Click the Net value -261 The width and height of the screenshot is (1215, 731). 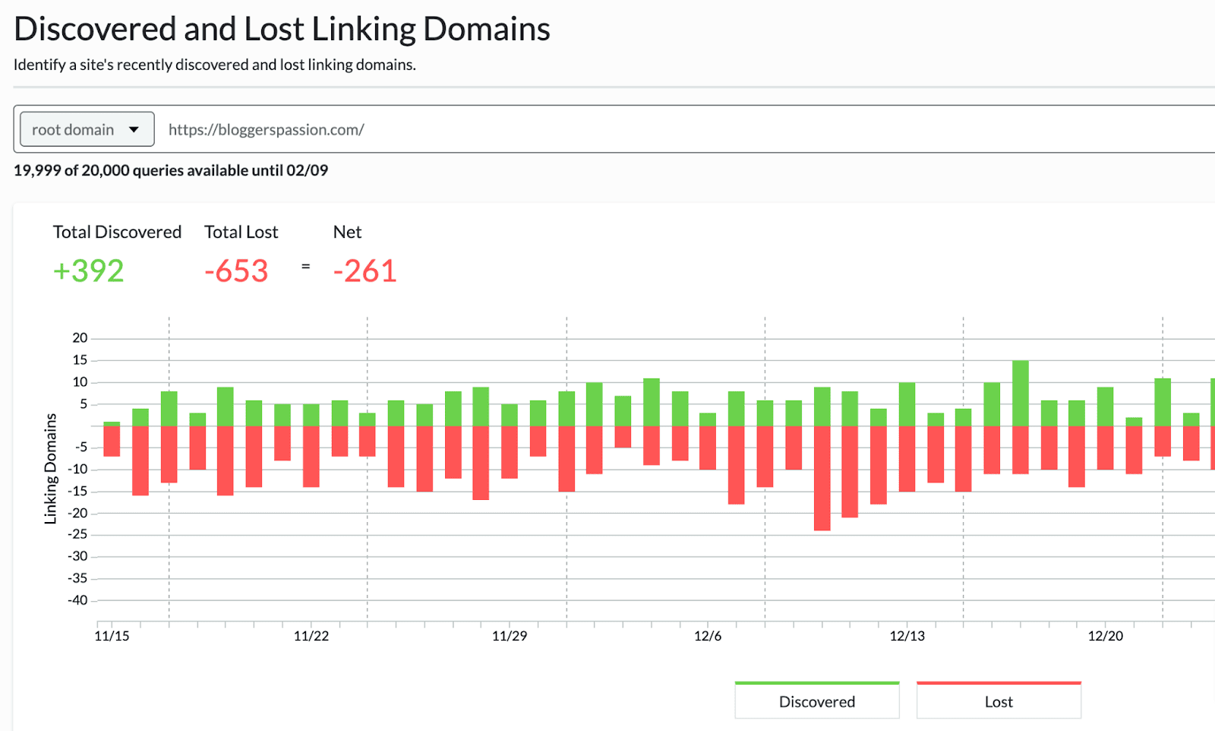tap(365, 271)
